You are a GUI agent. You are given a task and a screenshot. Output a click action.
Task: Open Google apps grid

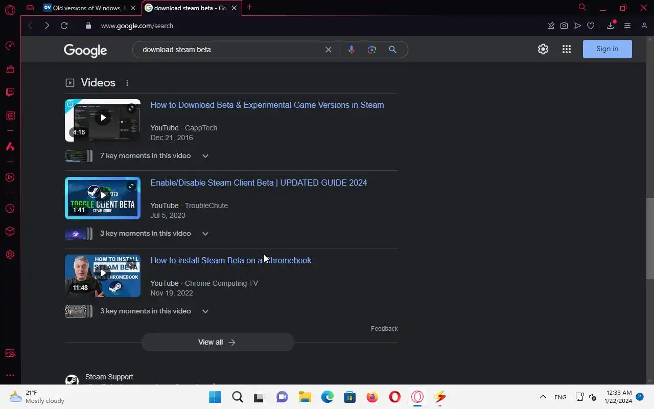tap(567, 49)
